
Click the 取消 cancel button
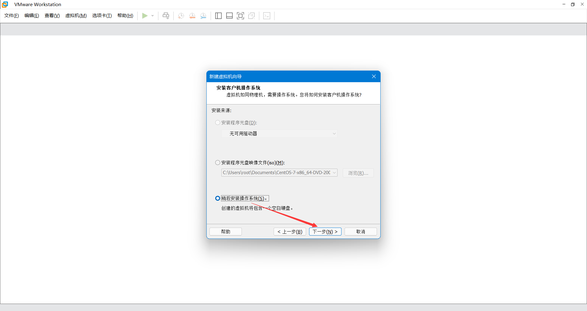coord(361,232)
